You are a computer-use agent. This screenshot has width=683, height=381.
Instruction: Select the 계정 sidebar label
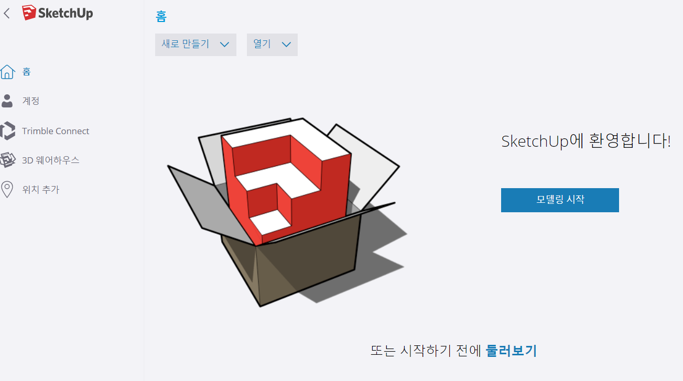point(31,101)
